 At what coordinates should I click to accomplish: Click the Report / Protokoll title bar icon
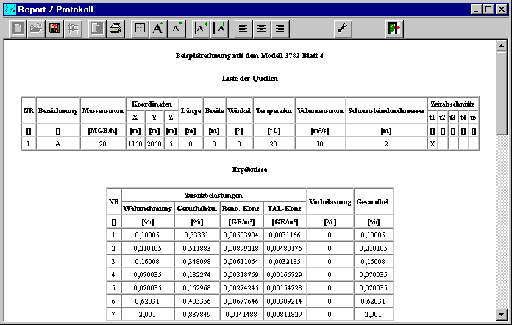pyautogui.click(x=10, y=9)
